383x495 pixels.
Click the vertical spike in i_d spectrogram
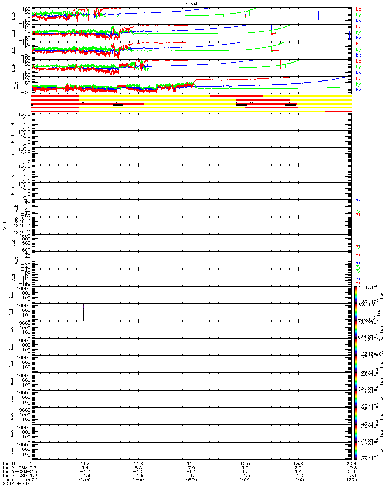pos(84,312)
